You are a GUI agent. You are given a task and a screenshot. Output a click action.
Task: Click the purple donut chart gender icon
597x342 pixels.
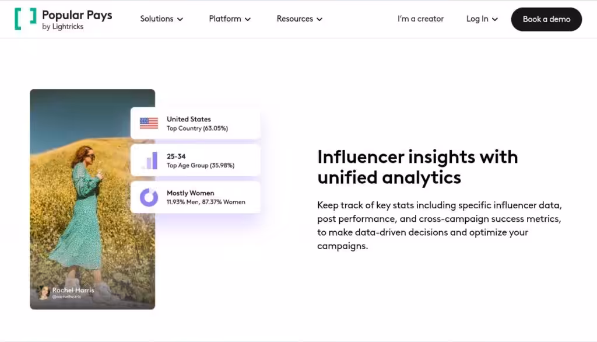[x=148, y=197]
